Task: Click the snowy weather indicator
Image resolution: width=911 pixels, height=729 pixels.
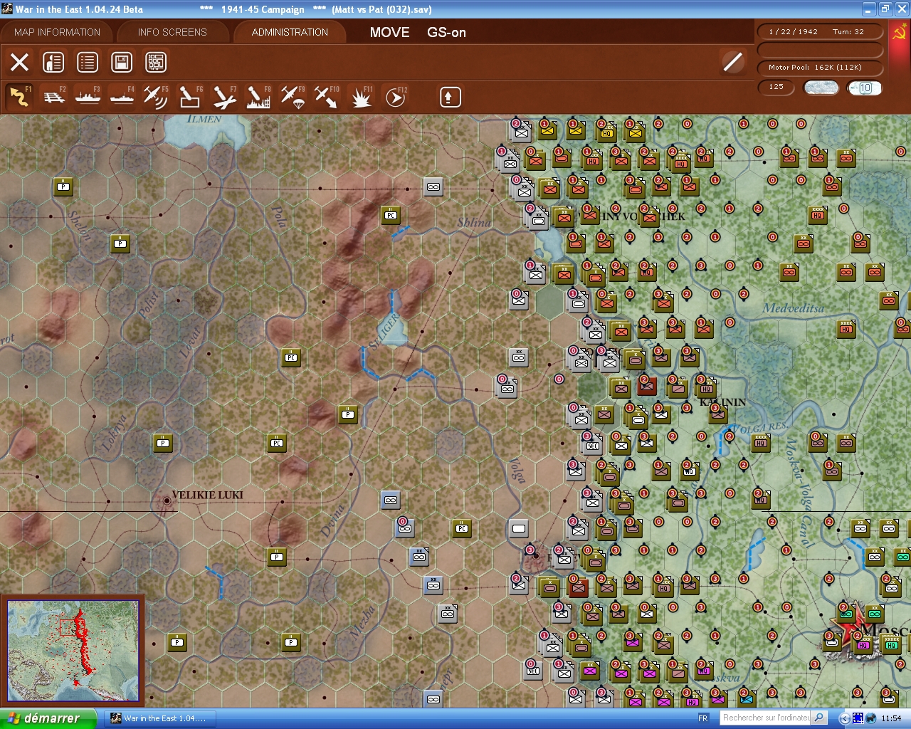Action: pyautogui.click(x=821, y=88)
